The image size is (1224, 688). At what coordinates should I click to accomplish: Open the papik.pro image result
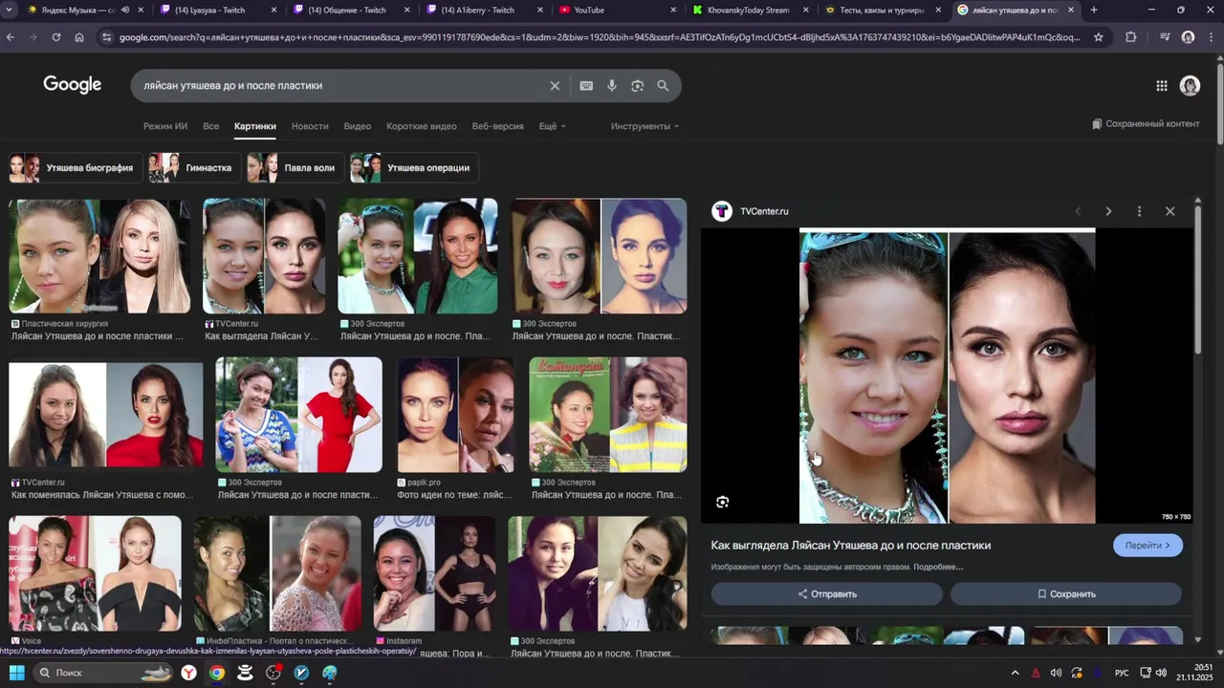coord(456,415)
